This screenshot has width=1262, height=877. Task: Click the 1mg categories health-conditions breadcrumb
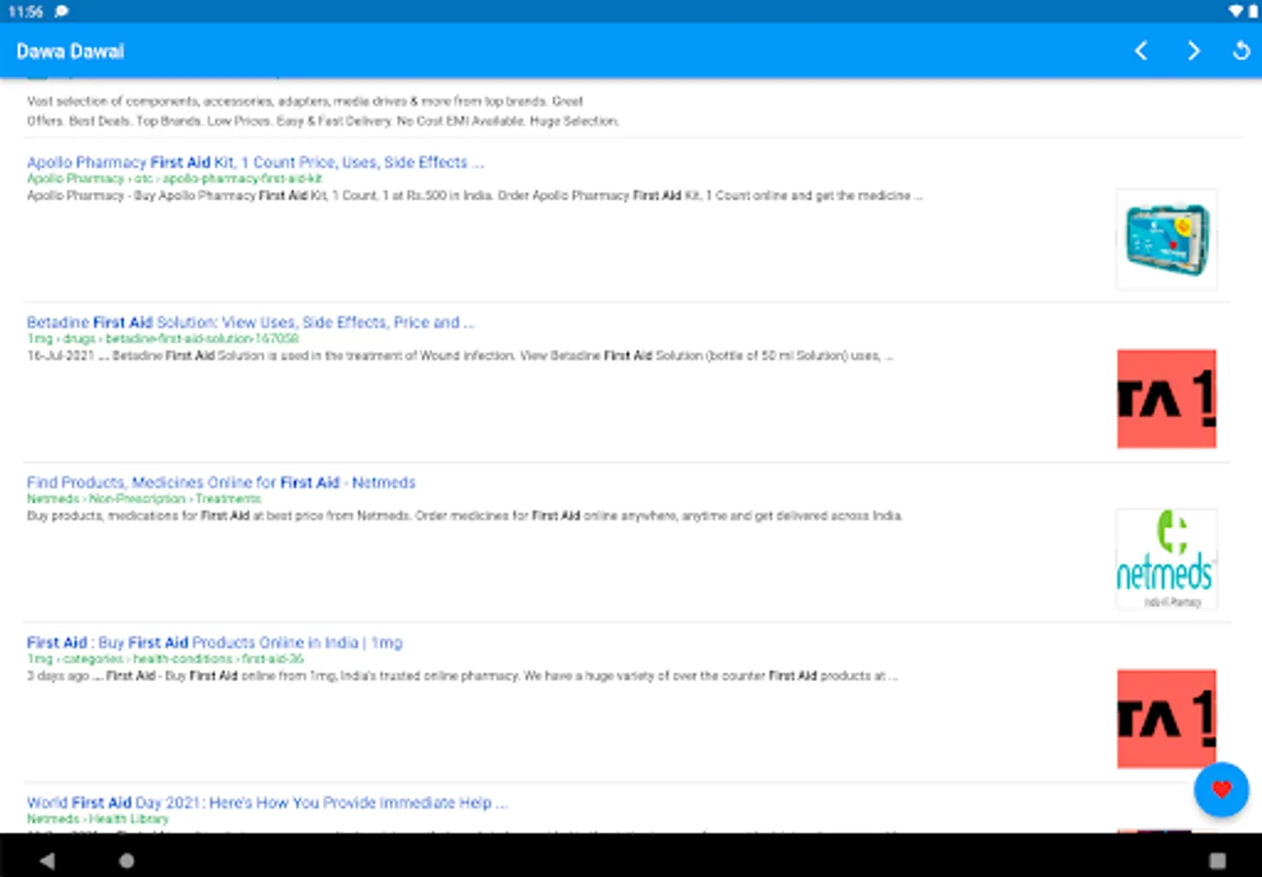click(x=165, y=659)
